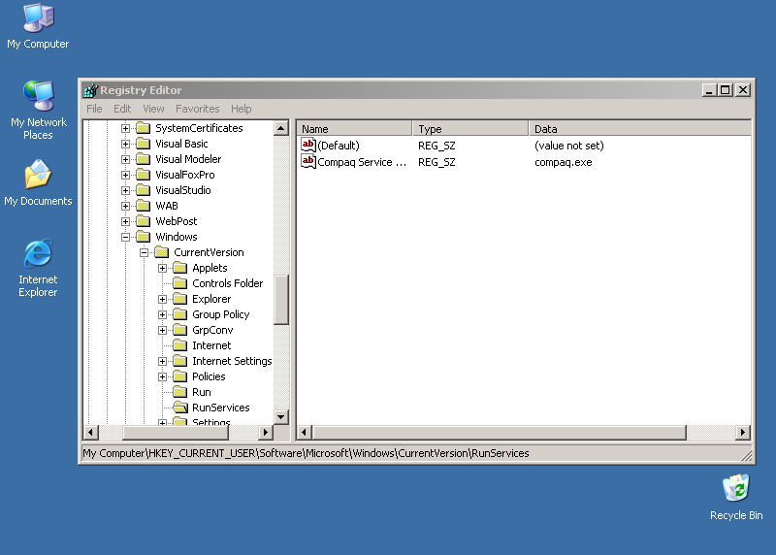Select the Internet Settings key label

coord(232,361)
